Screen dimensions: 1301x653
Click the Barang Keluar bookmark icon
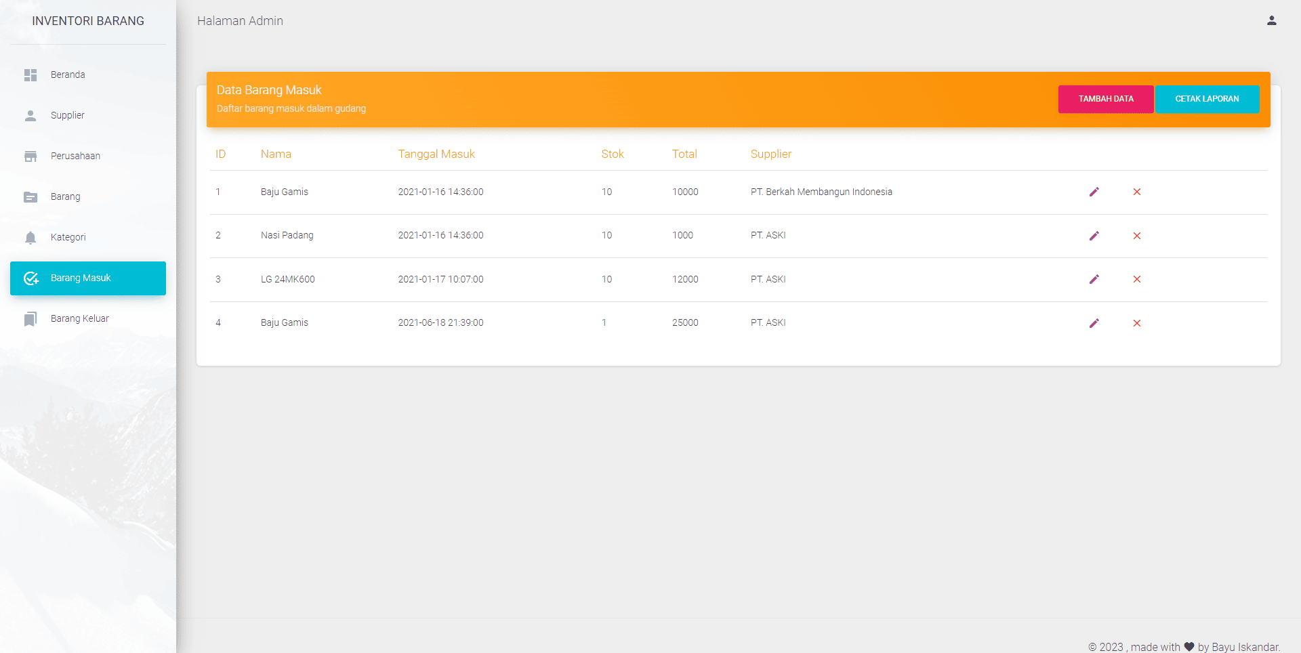30,319
